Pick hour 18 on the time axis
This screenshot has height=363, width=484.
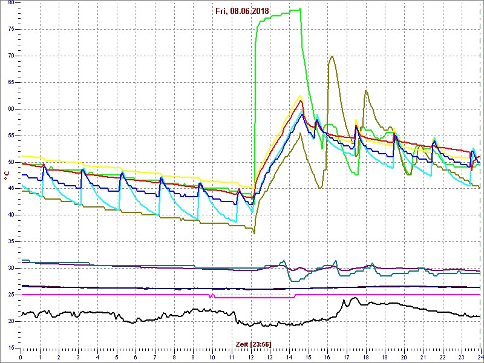(x=366, y=358)
